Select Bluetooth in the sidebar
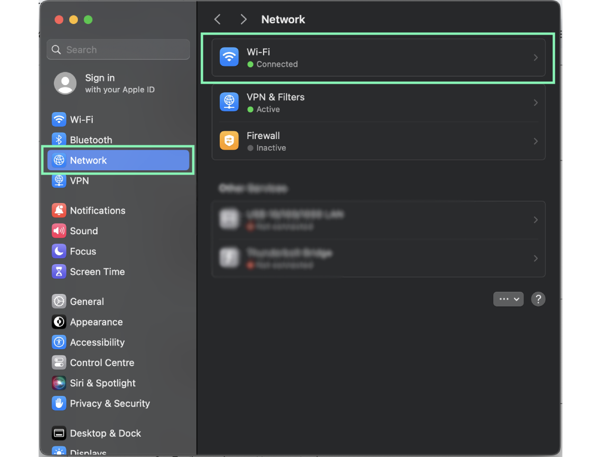 118,140
